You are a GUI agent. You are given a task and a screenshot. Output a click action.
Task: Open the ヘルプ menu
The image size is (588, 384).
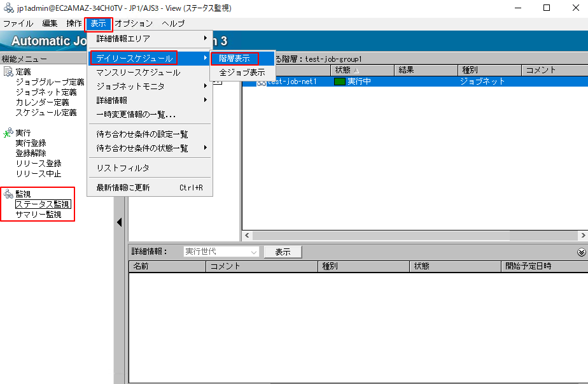[173, 24]
